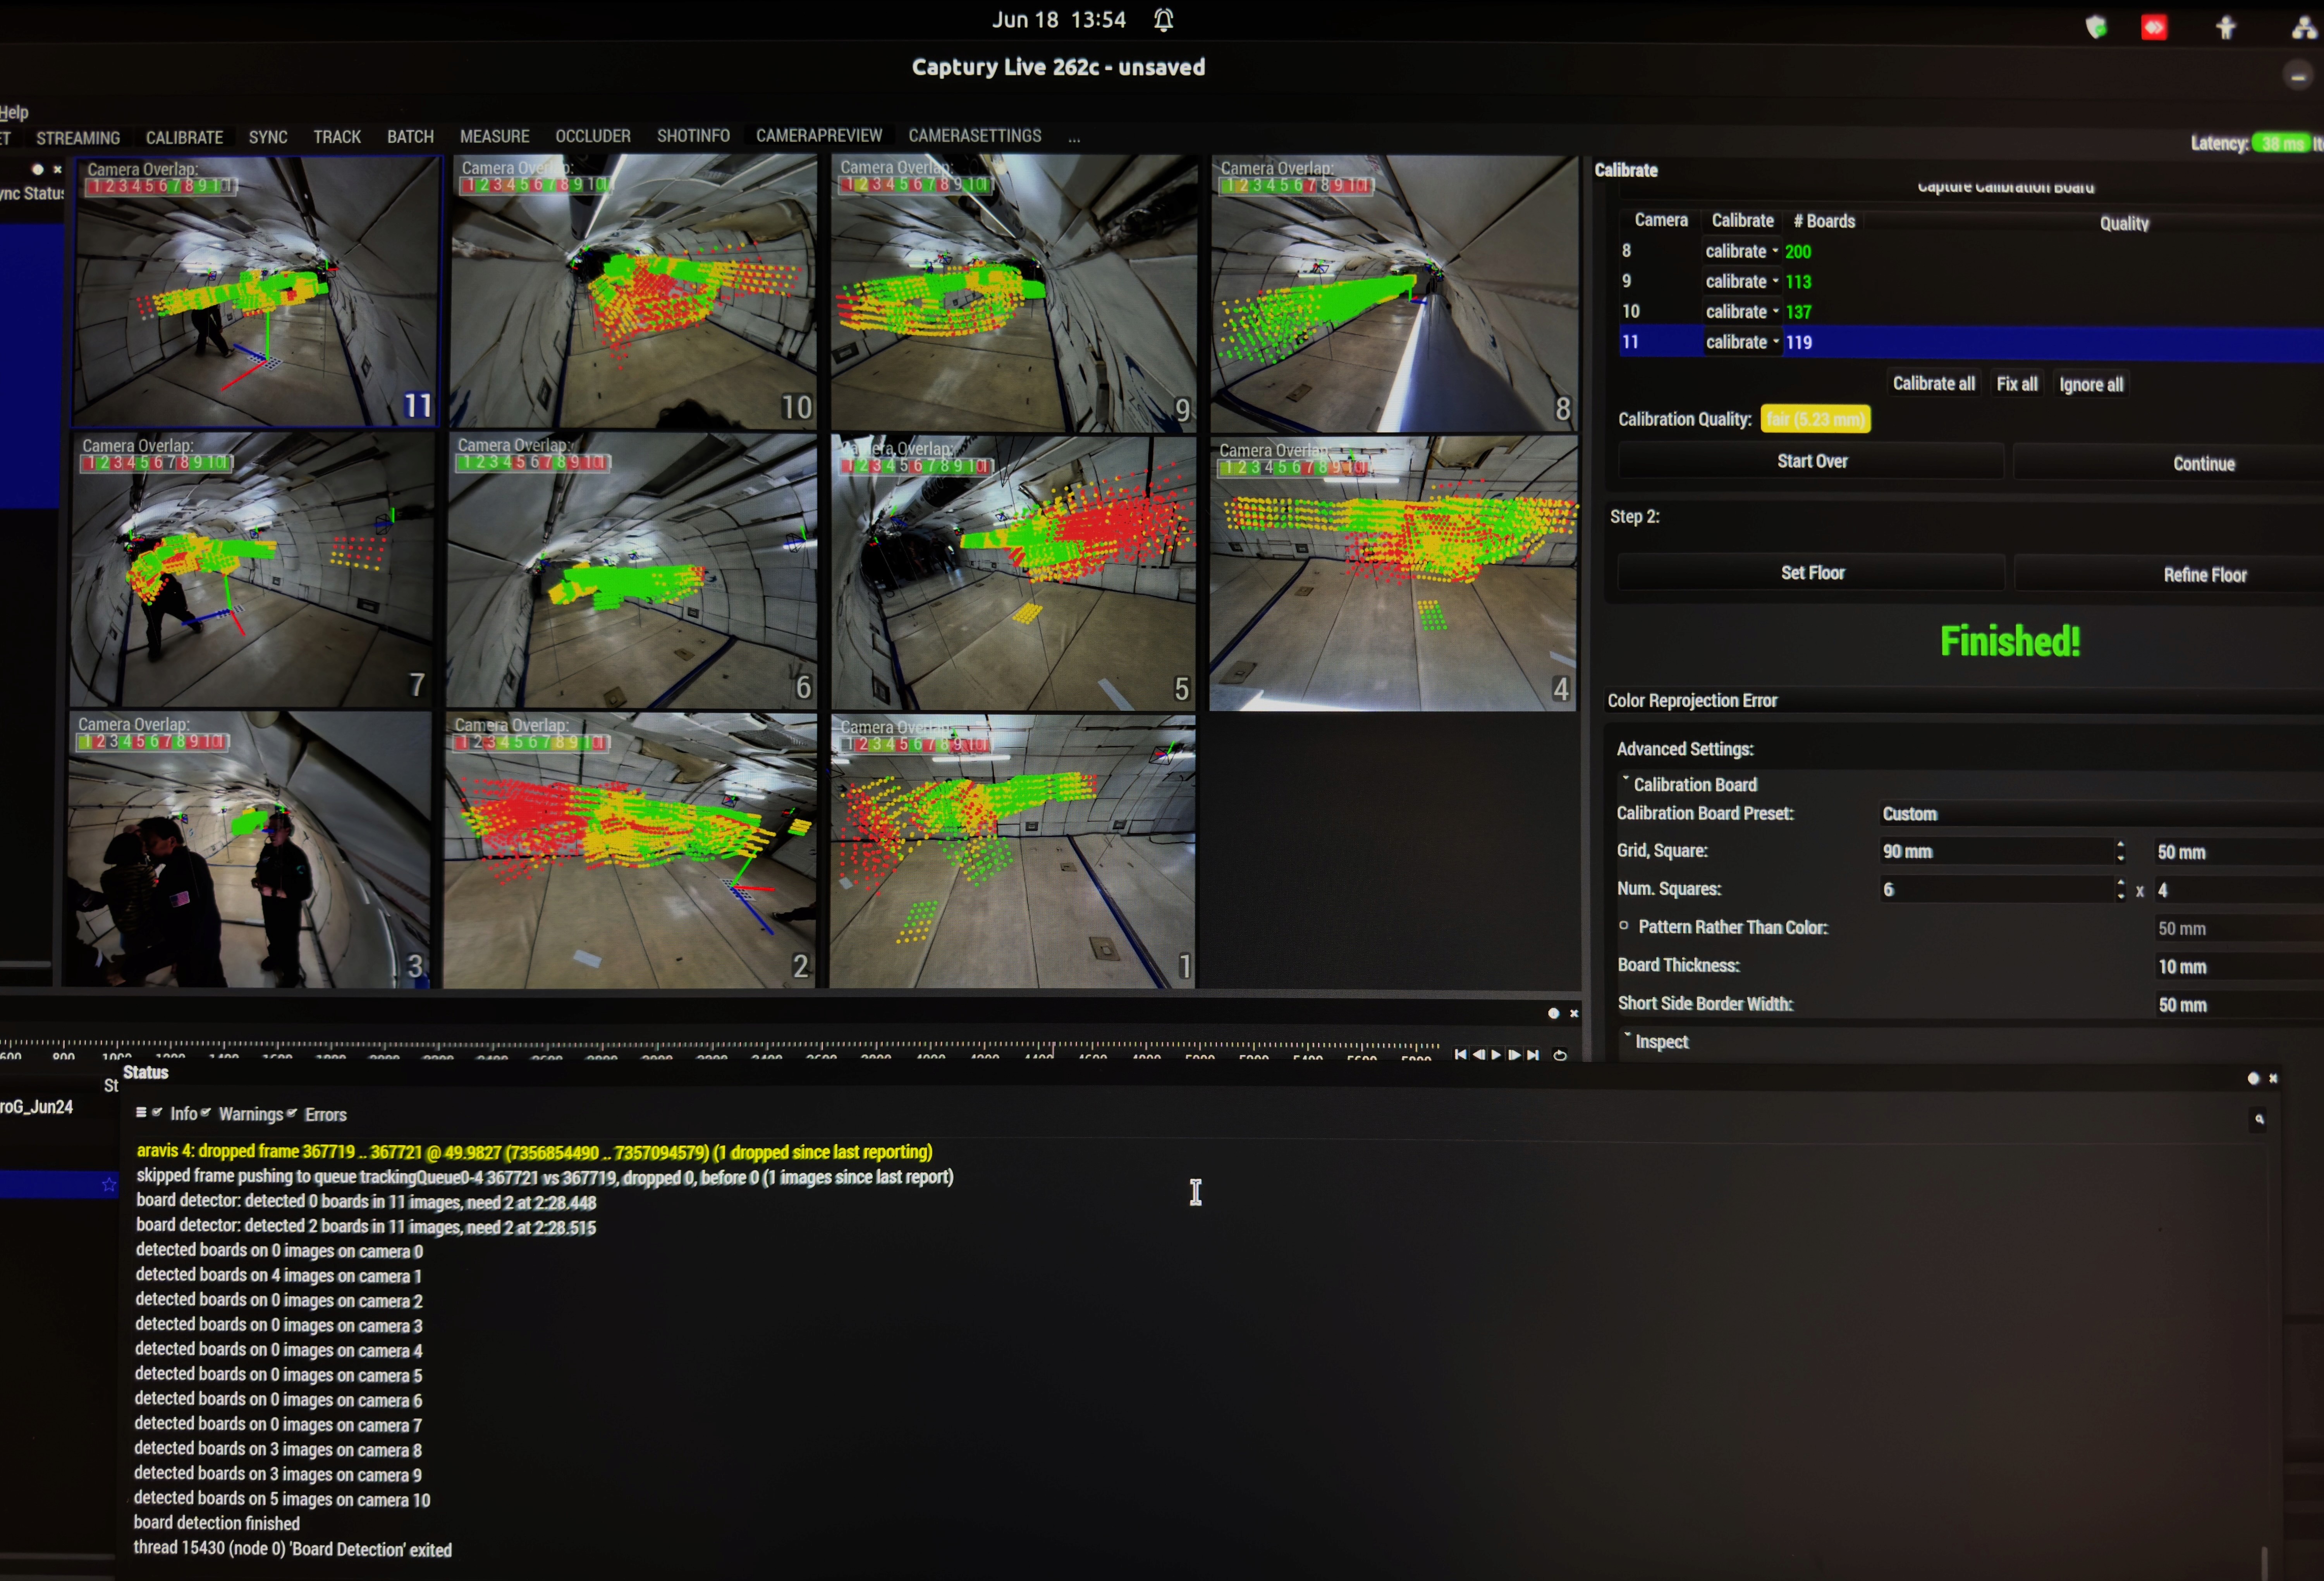2324x1581 pixels.
Task: Step one frame forward in the timeline
Action: point(1514,1055)
